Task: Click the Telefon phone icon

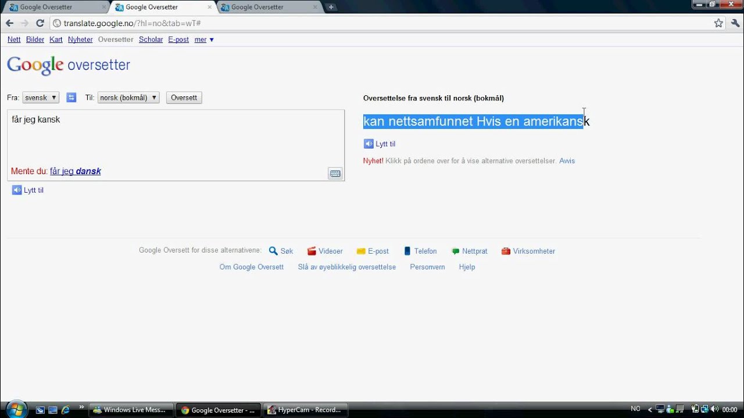Action: pyautogui.click(x=408, y=251)
